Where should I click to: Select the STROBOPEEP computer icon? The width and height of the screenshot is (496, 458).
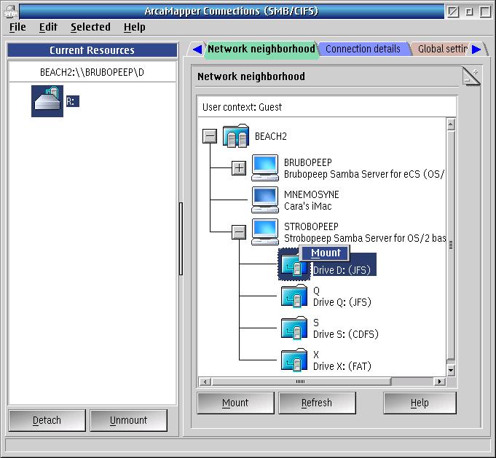(265, 232)
